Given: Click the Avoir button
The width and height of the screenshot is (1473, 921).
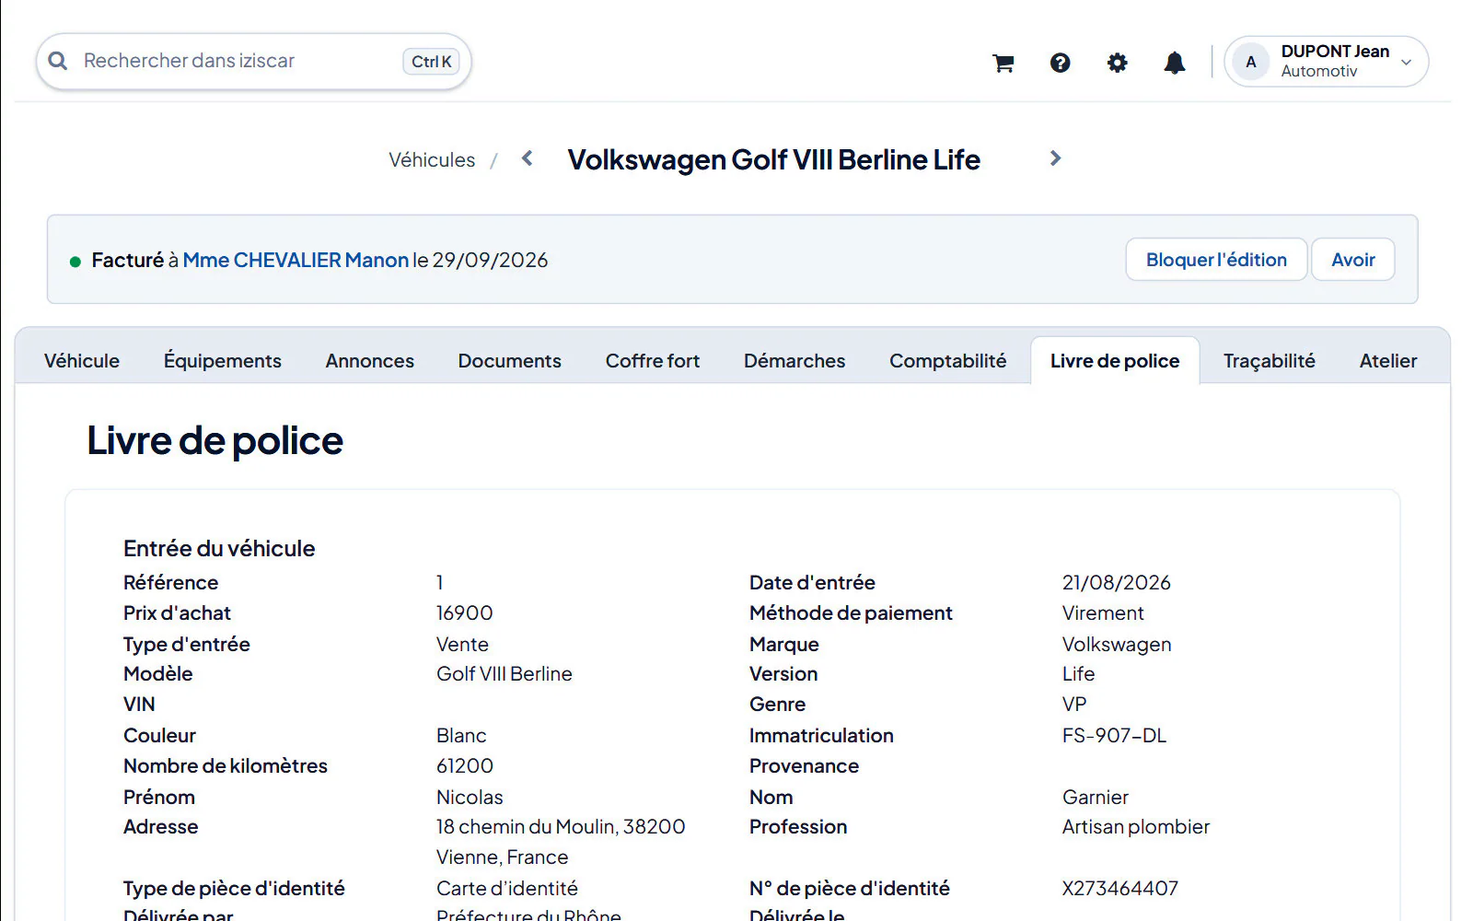Looking at the screenshot, I should (x=1353, y=260).
